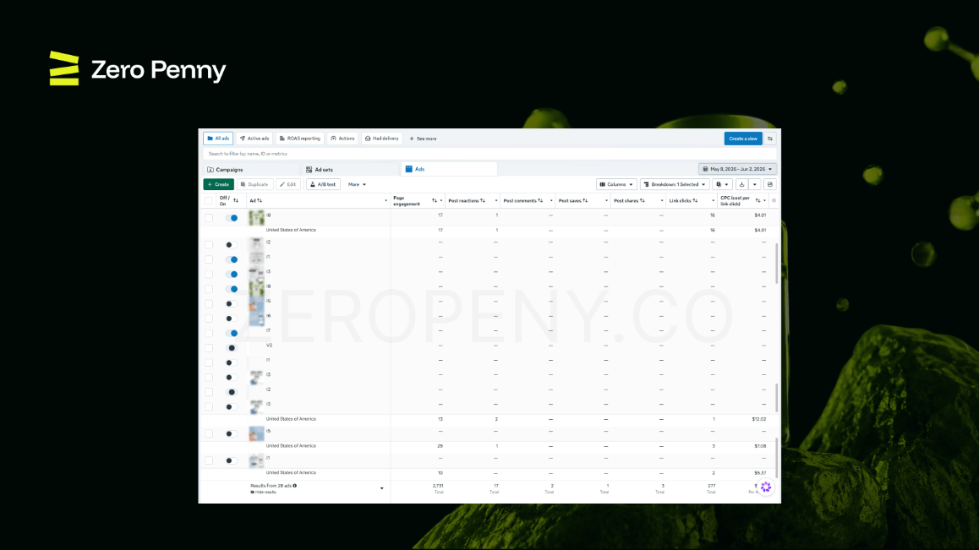Select the All ads view
Screen dimensions: 979x550
[x=218, y=139]
